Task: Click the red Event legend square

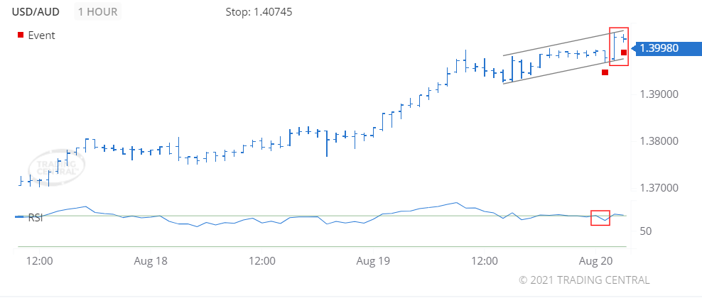Action: pos(21,35)
